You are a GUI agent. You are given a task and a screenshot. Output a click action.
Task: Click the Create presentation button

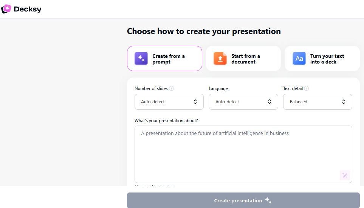[x=243, y=200]
